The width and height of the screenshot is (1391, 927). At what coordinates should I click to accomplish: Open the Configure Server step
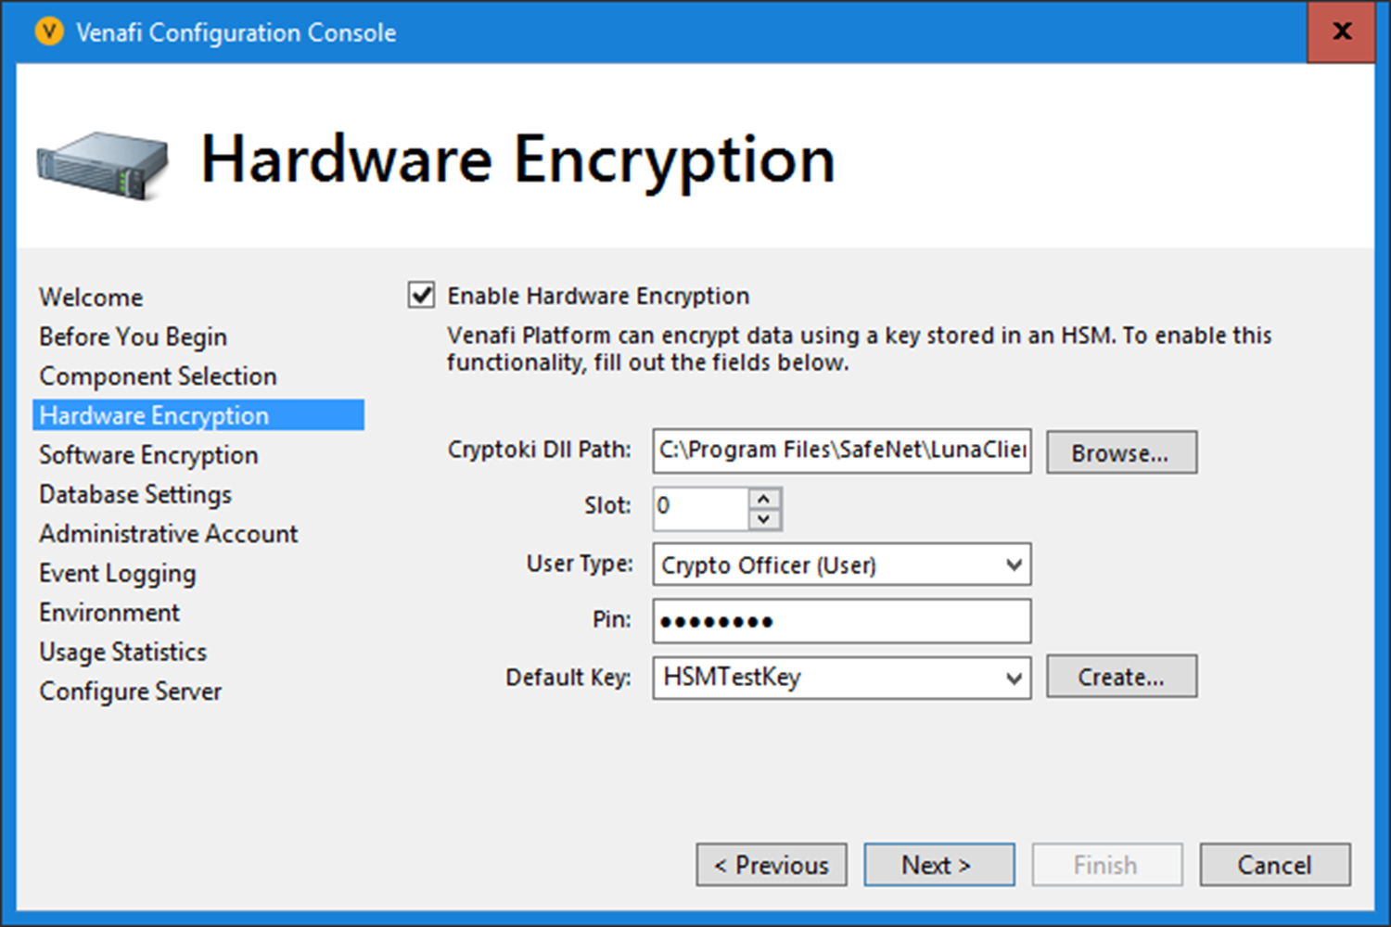click(x=130, y=691)
